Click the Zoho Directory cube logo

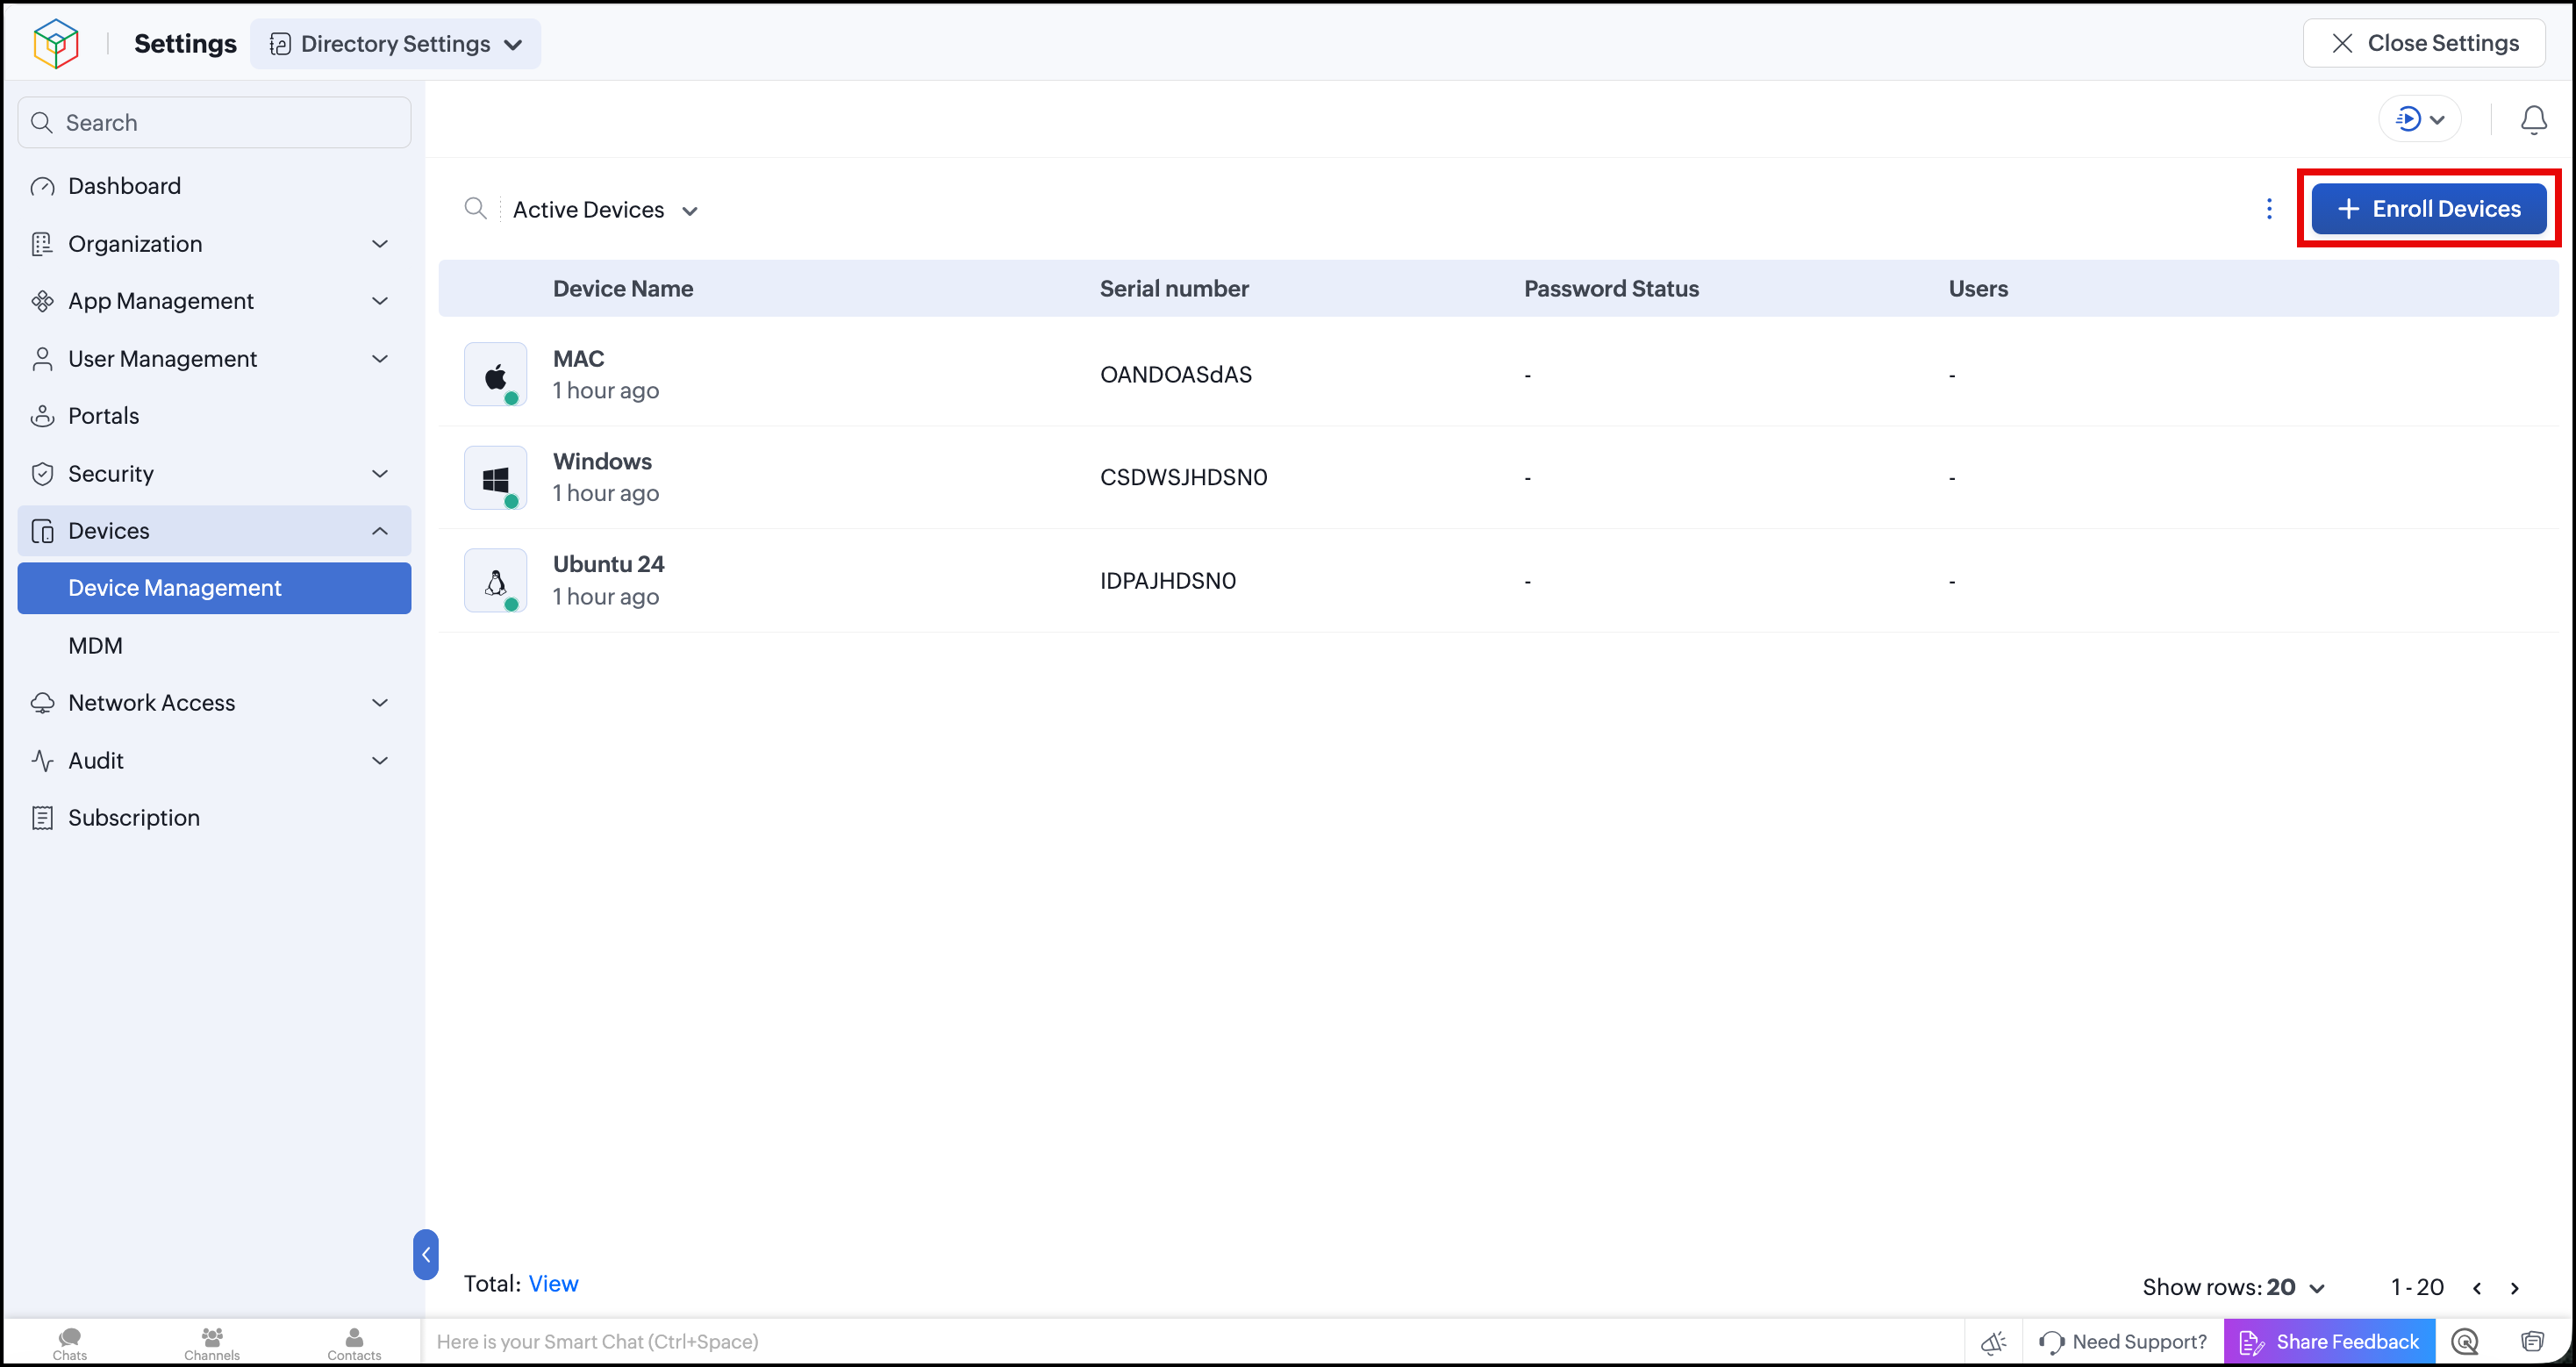[x=56, y=43]
